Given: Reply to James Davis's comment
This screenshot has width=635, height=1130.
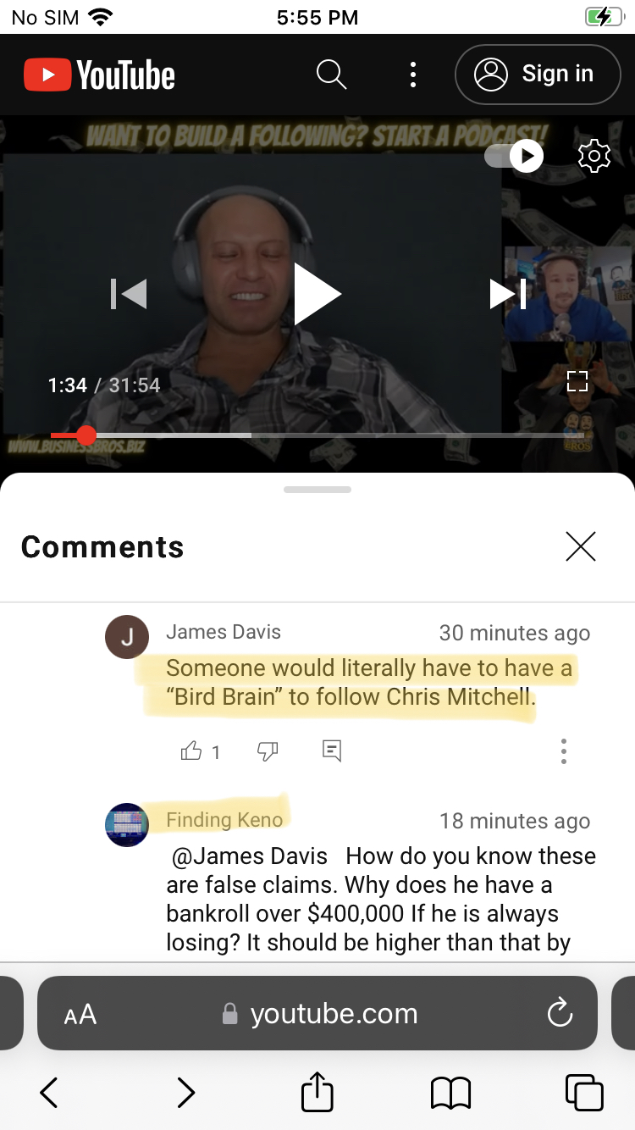Looking at the screenshot, I should coord(332,751).
